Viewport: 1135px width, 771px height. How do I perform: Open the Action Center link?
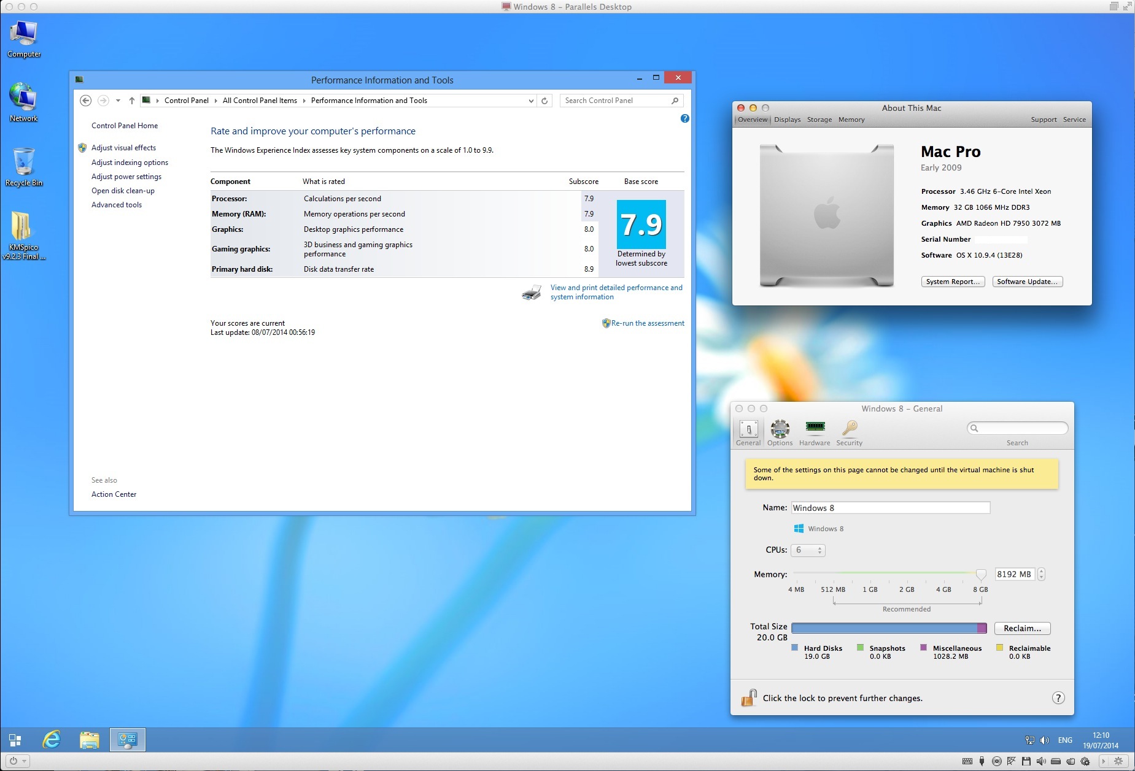click(114, 494)
